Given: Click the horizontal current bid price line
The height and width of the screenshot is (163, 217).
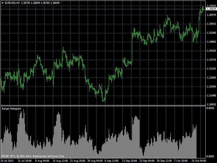Looking at the screenshot, I should (x=103, y=9).
